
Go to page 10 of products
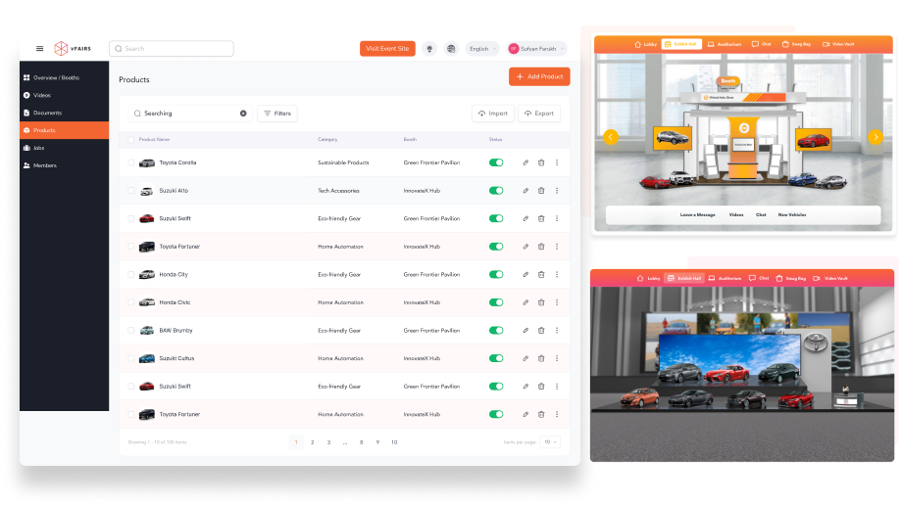[x=394, y=442]
